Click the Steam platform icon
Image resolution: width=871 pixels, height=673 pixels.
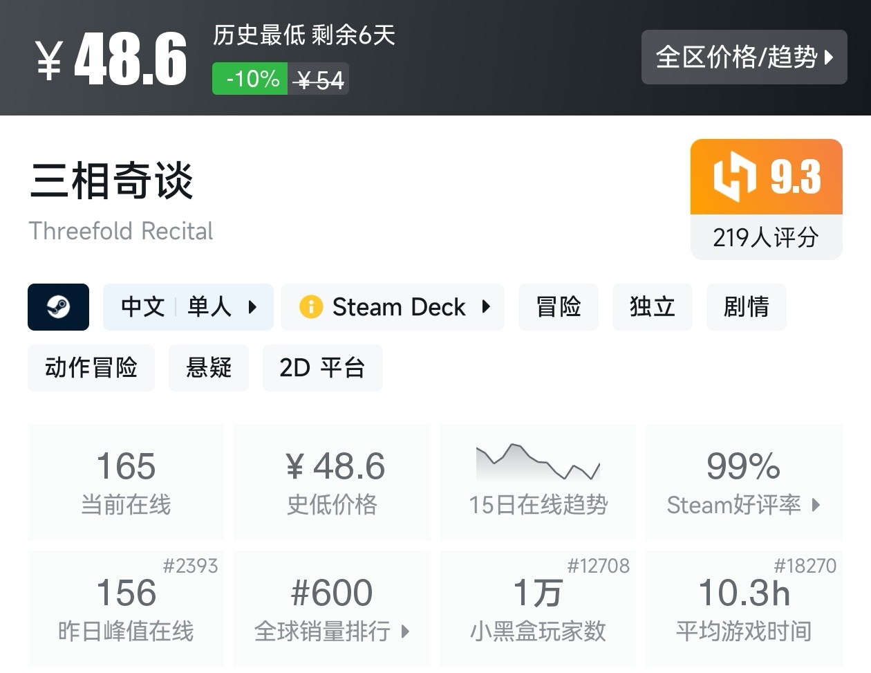click(58, 307)
